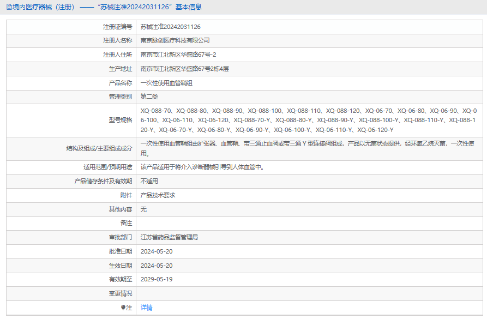
Task: Click the 注册人住所 label
Action: 117,55
